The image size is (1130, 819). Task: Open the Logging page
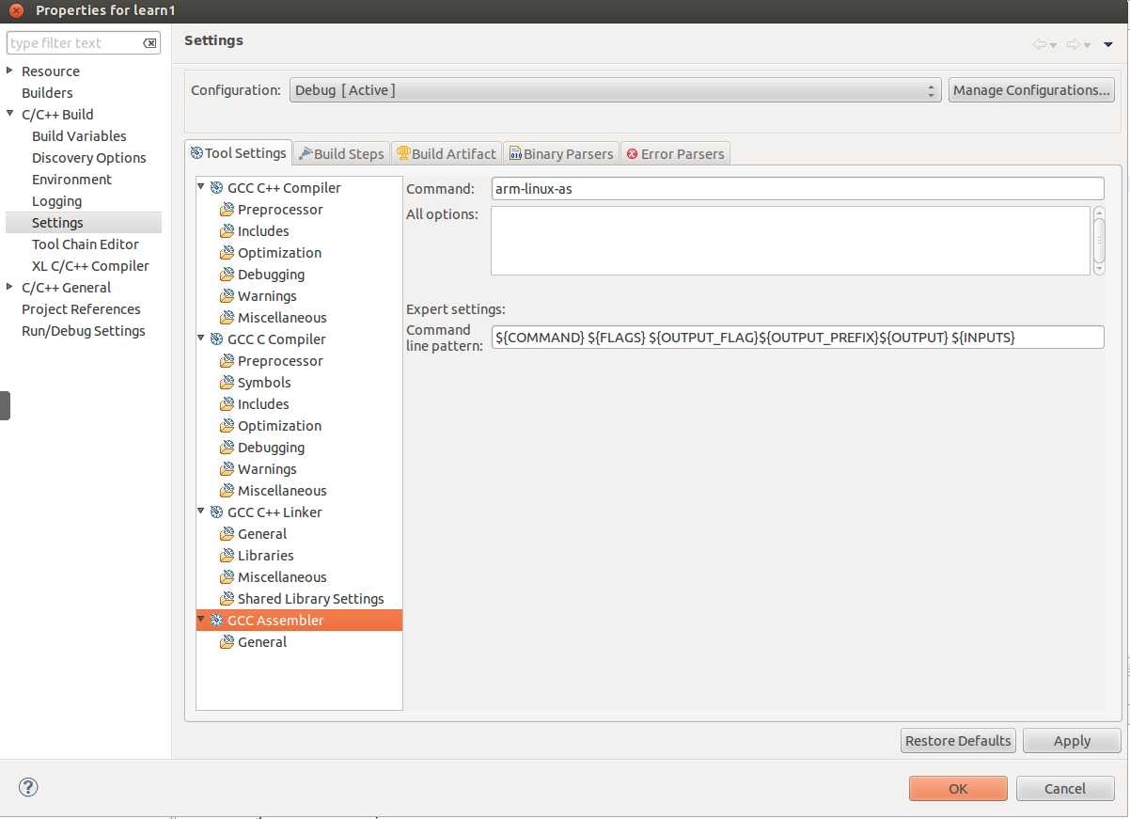56,201
